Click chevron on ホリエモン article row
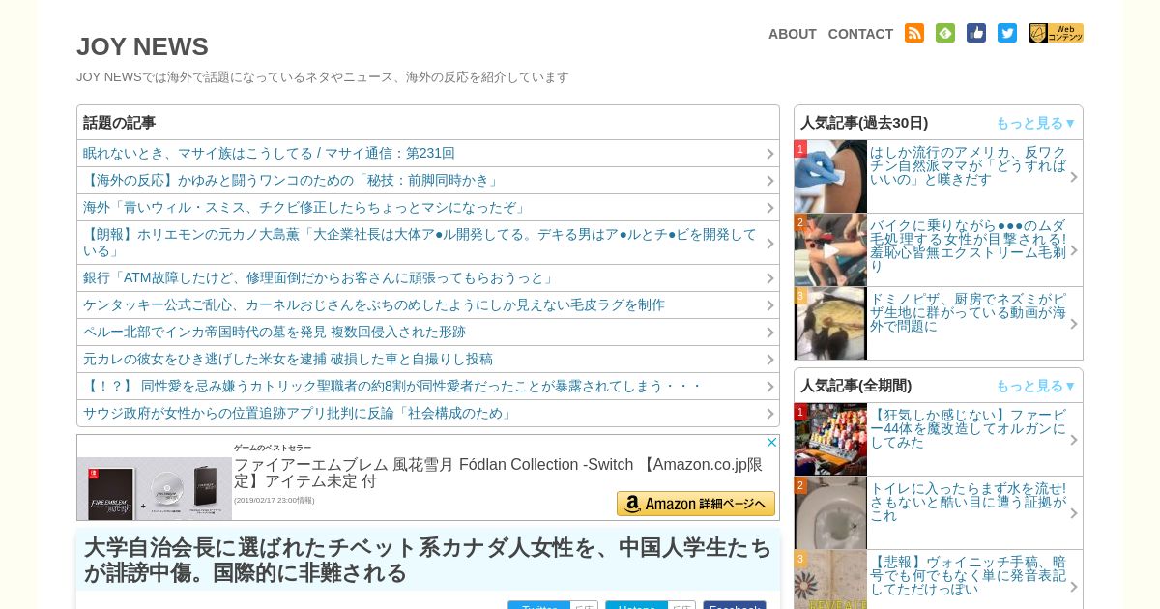This screenshot has height=609, width=1160. tap(770, 244)
